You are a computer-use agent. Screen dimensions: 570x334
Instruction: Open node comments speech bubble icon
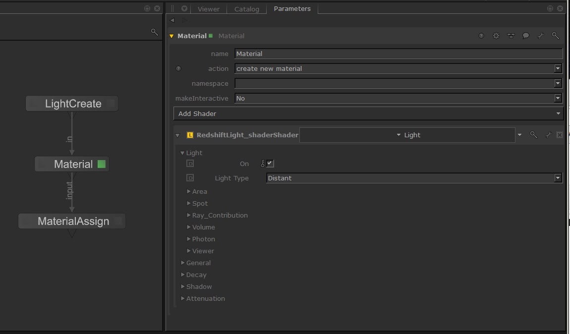(526, 36)
